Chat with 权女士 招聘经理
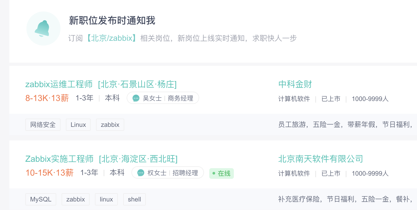This screenshot has height=210, width=417. coord(172,173)
